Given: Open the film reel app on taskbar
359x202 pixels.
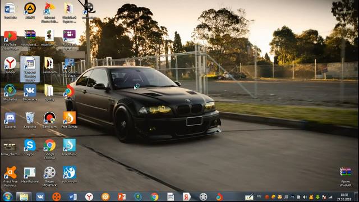Looking at the screenshot, I should (203, 197).
